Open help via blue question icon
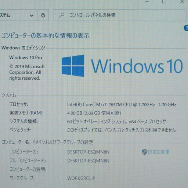 point(186,28)
